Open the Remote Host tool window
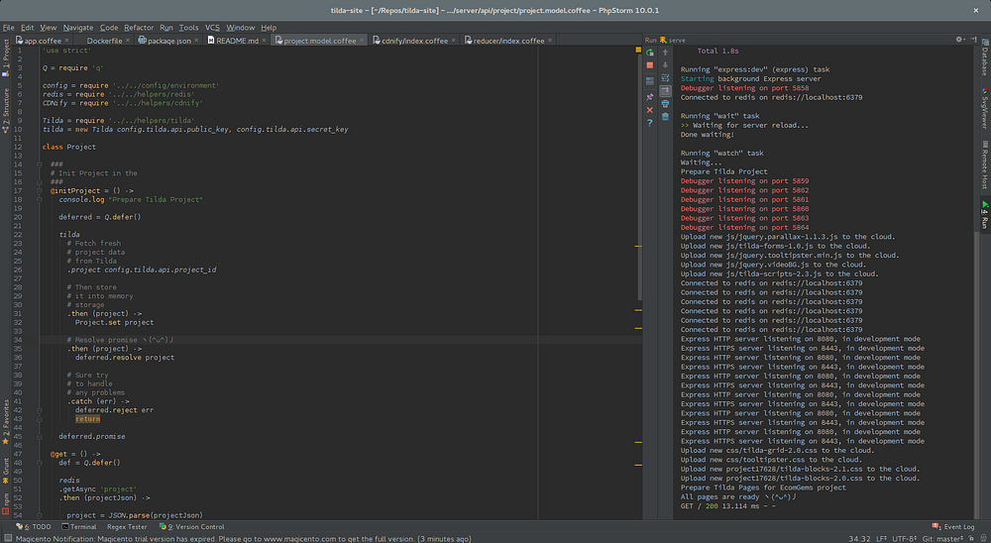Image resolution: width=991 pixels, height=543 pixels. [985, 165]
